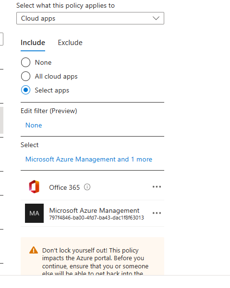
Task: Open Microsoft Azure Management and 1 more link
Action: [x=89, y=159]
